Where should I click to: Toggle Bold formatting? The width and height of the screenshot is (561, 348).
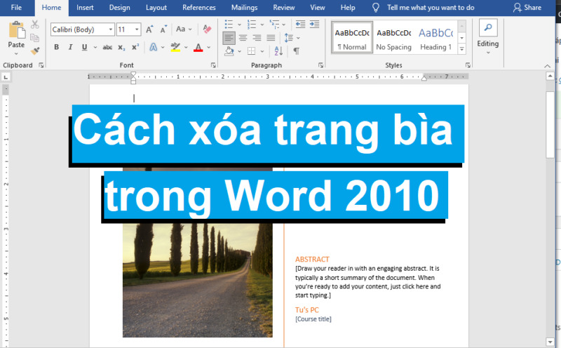(x=56, y=48)
